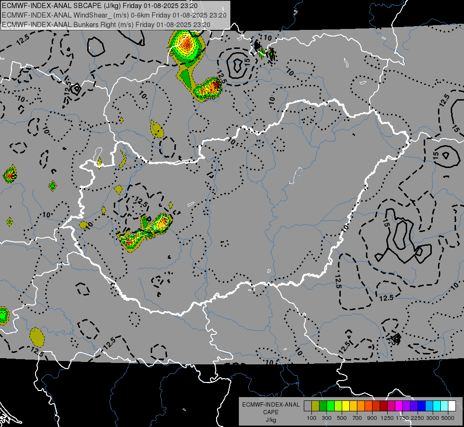Click the Bunkers Right (m/s) header line

click(x=106, y=25)
